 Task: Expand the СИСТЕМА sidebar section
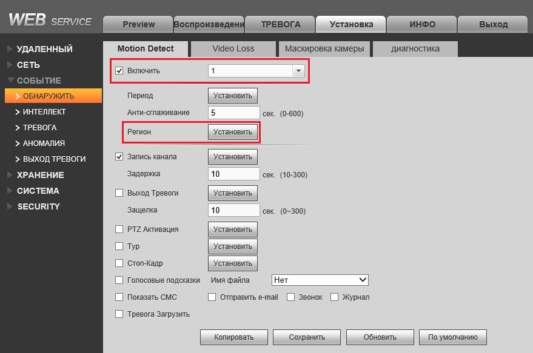[x=38, y=191]
